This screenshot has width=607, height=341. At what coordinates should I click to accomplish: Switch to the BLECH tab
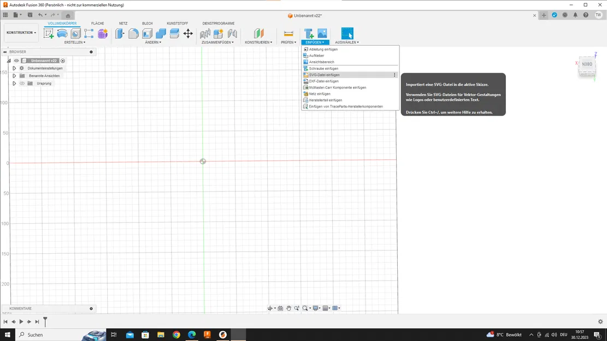tap(148, 23)
